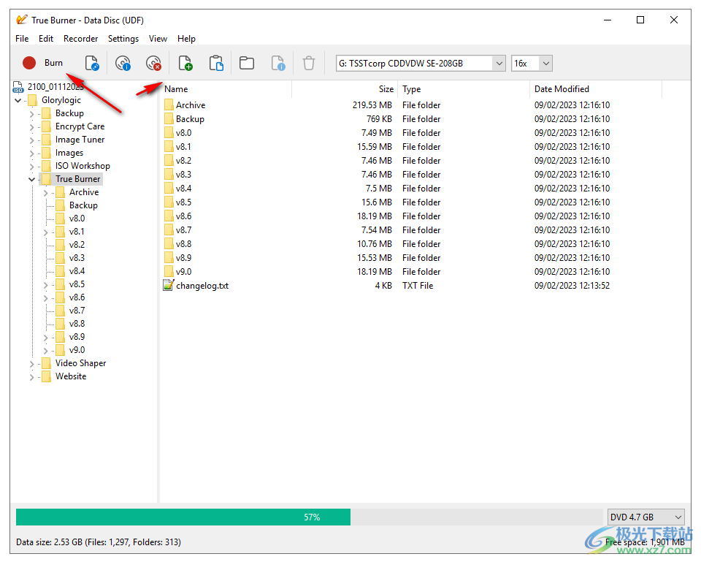
Task: Click the 09/02/2023 12:13:52 date cell
Action: pos(572,286)
